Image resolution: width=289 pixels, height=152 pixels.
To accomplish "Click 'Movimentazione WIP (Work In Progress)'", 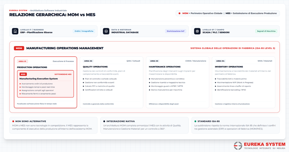I will (235, 82).
